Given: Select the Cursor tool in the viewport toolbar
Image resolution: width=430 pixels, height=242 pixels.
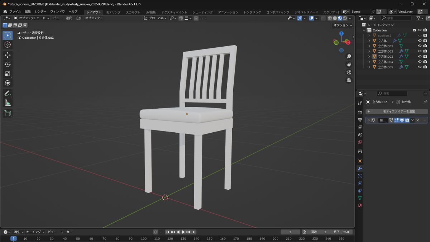Looking at the screenshot, I should tap(8, 44).
